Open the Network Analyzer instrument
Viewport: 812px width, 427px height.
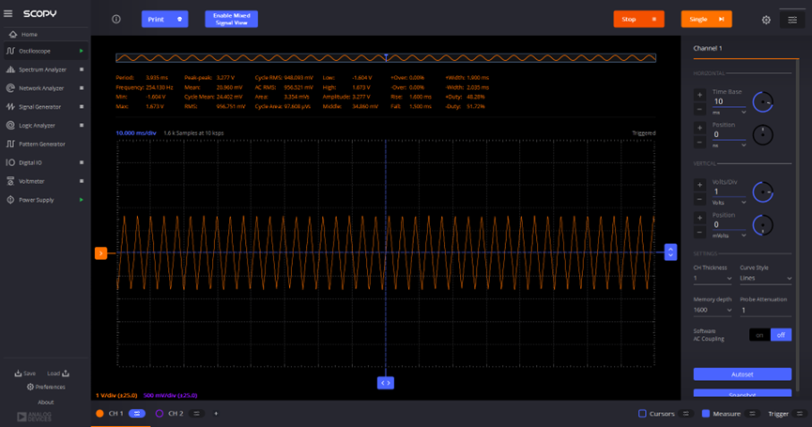36,88
